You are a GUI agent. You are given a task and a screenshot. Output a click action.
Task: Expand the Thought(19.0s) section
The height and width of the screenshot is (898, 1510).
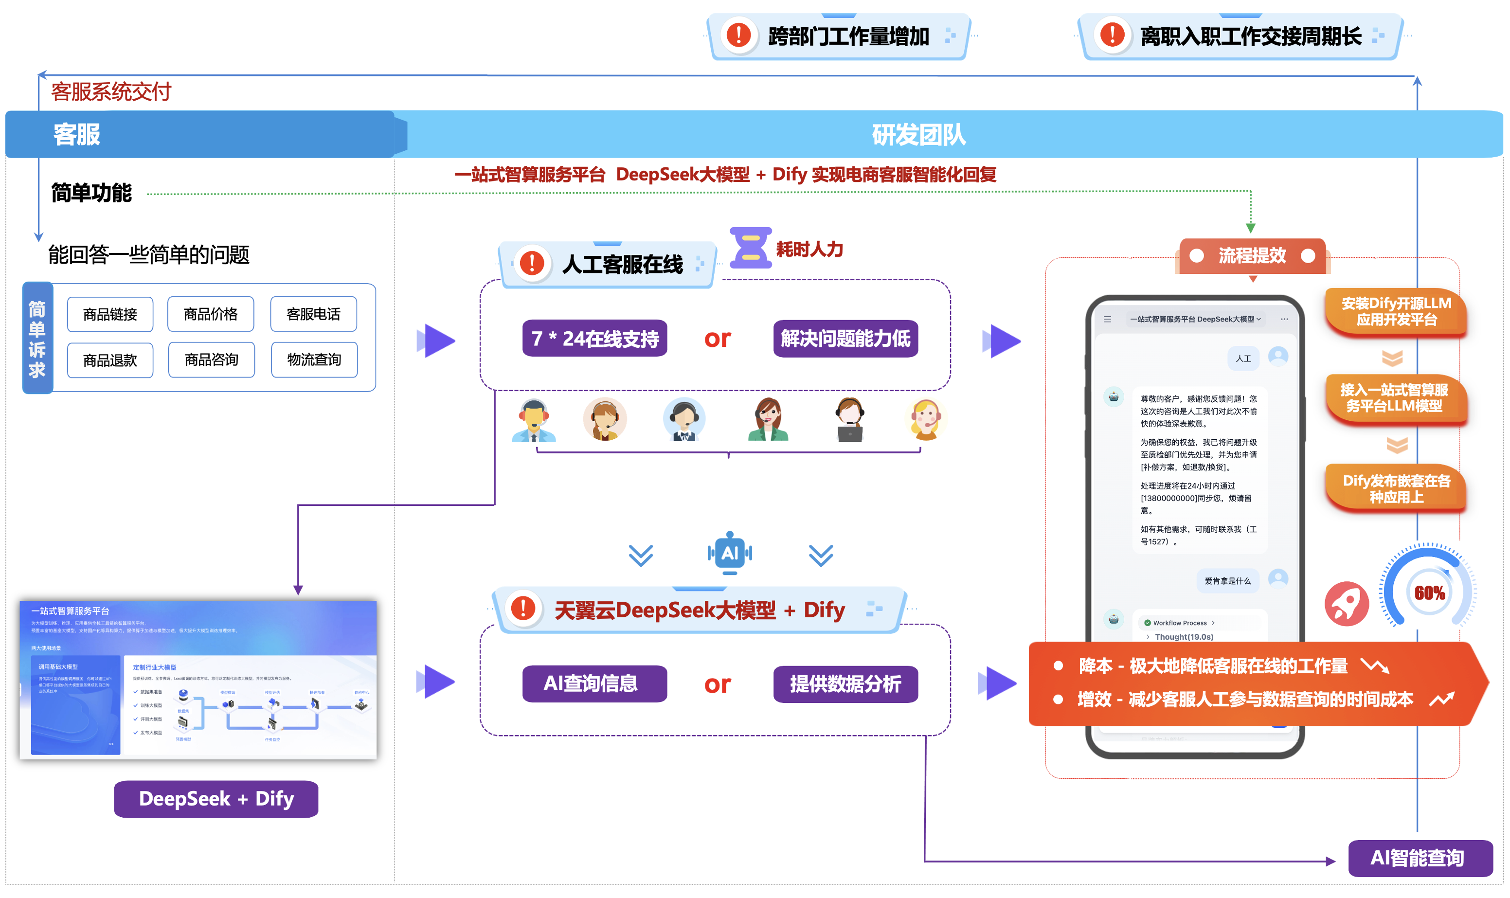[1179, 637]
